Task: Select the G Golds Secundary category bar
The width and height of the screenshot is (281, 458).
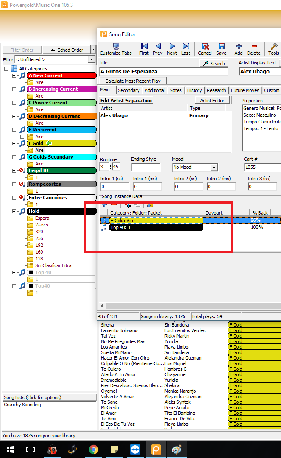Action: (x=61, y=157)
